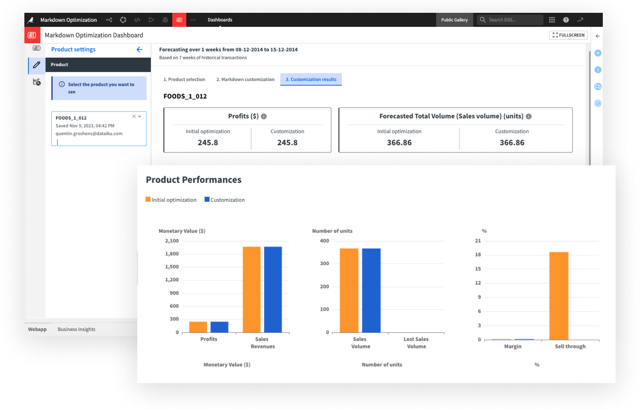Image resolution: width=640 pixels, height=410 pixels.
Task: Click the blue Sales Revenues bar
Action: [x=273, y=290]
